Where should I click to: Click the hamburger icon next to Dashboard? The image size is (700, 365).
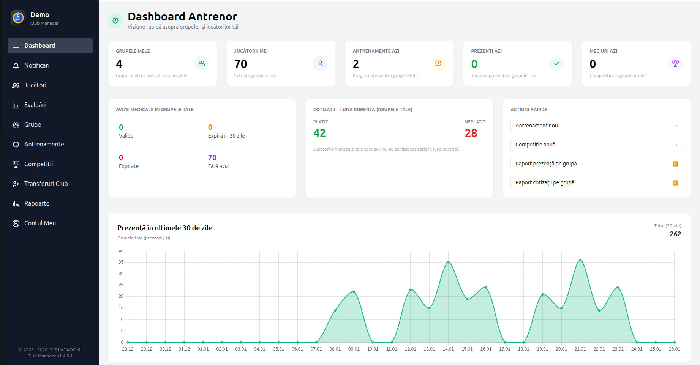[16, 46]
